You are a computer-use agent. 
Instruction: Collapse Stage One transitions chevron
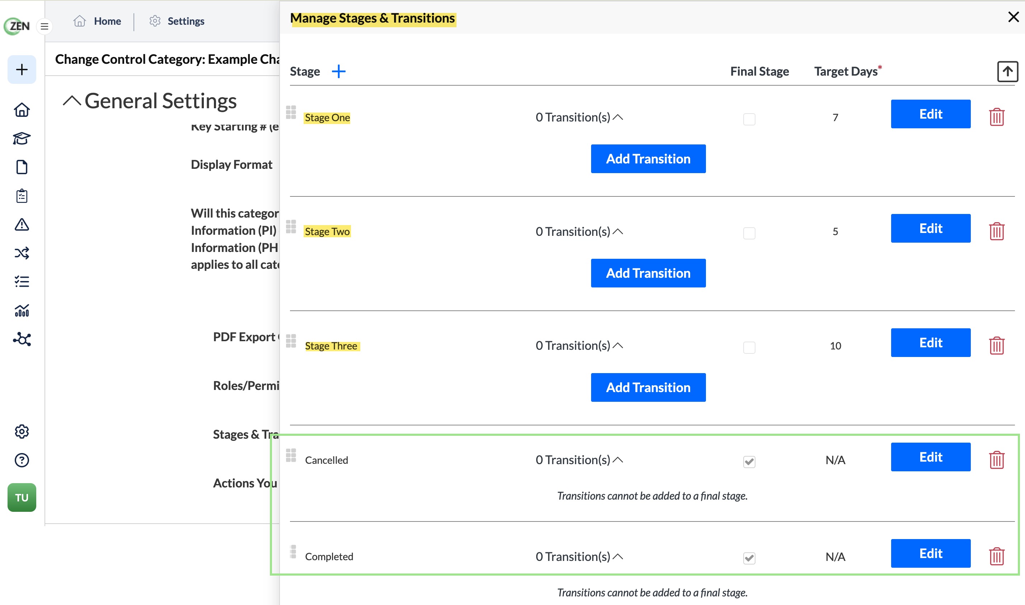coord(618,118)
